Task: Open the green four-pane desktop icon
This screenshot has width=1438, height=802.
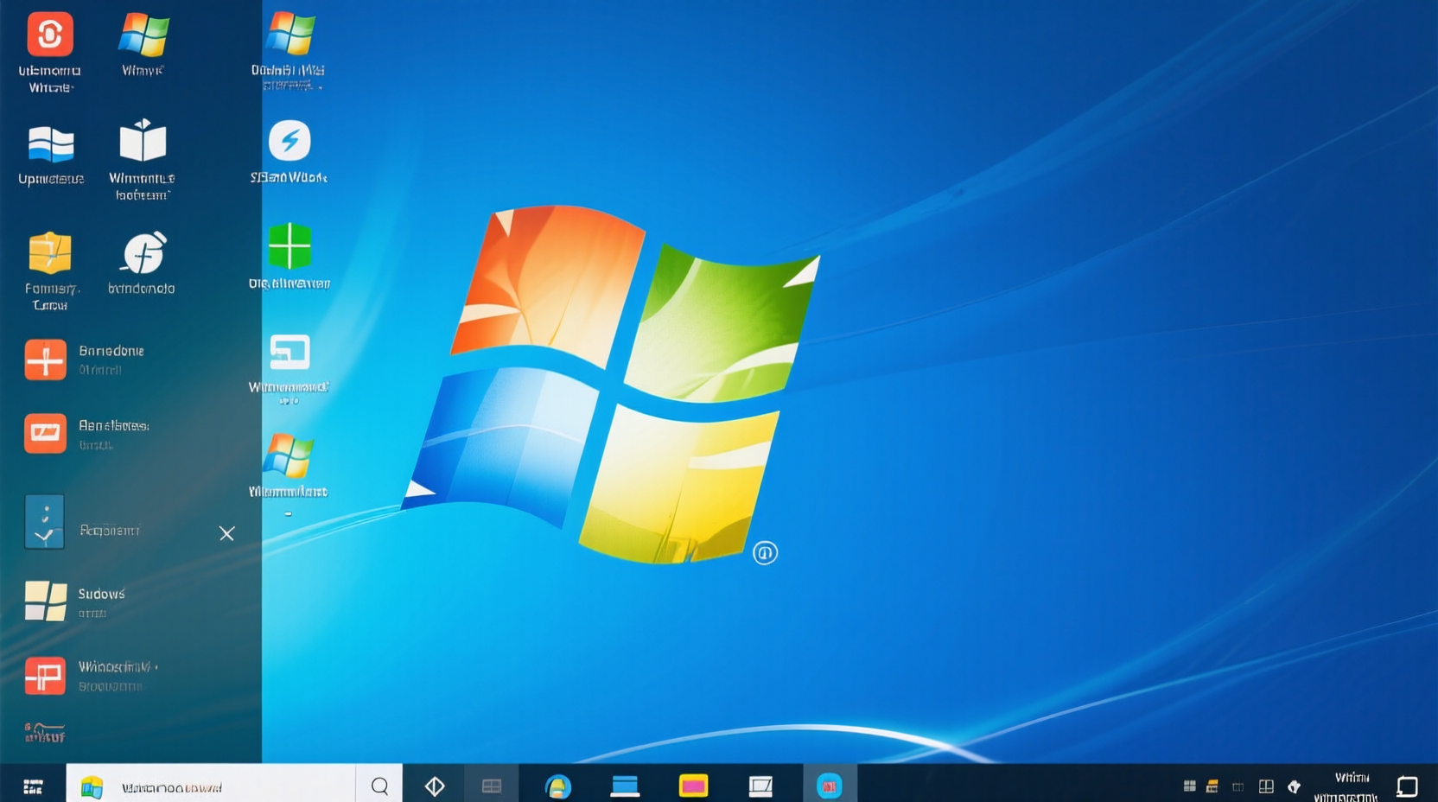Action: click(x=290, y=246)
